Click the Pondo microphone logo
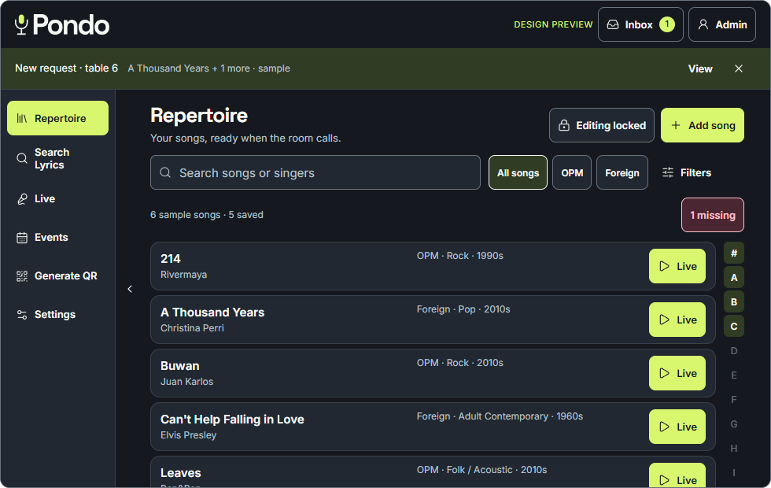 [x=62, y=24]
